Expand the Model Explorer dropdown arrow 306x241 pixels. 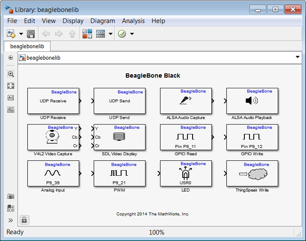point(110,34)
